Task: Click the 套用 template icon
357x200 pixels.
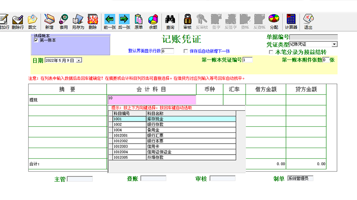Action: click(x=64, y=21)
